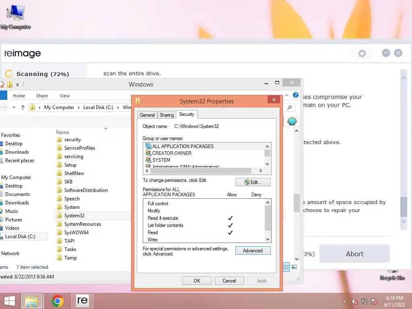Open the Recycle Bin desktop icon
The width and height of the screenshot is (412, 309).
[x=392, y=275]
